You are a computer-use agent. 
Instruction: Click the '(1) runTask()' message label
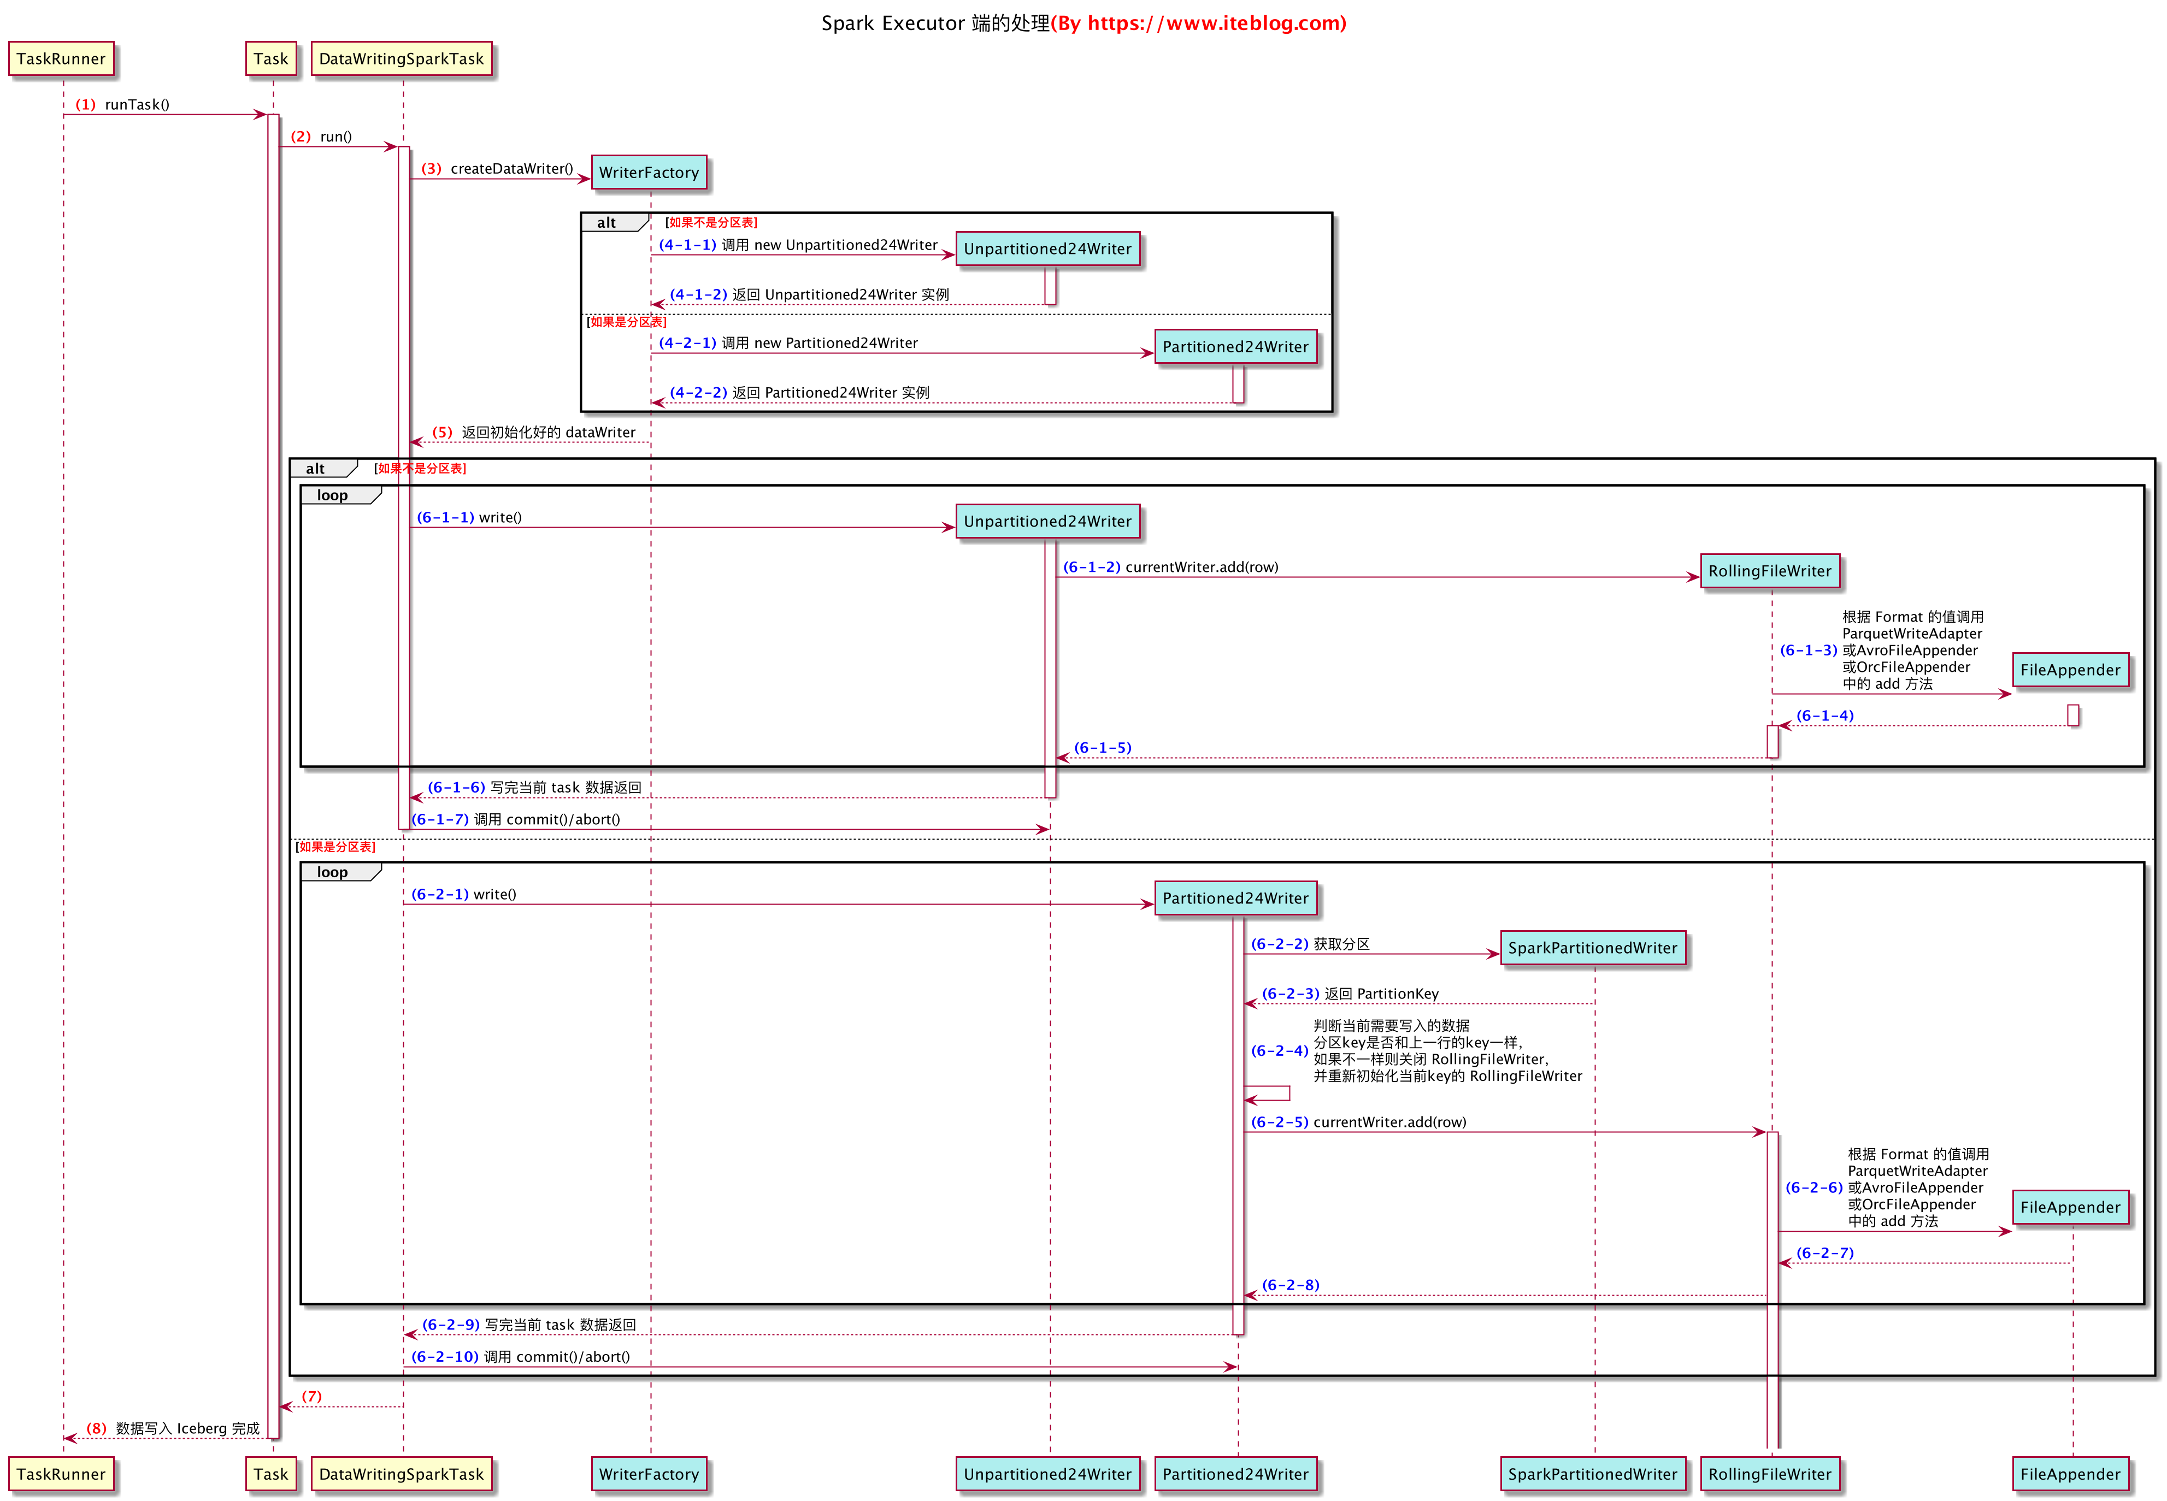122,104
